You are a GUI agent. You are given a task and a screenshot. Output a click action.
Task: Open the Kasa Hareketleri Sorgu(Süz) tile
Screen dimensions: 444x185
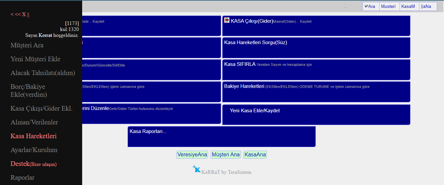(316, 48)
